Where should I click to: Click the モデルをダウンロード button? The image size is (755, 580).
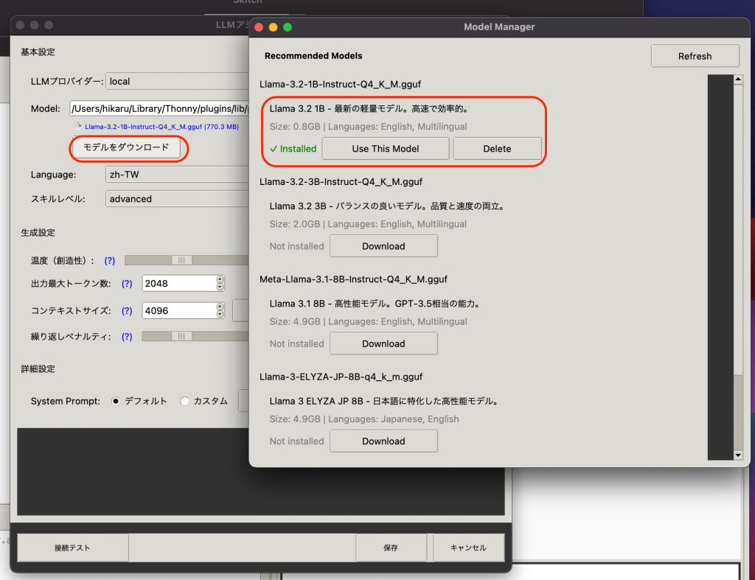(x=126, y=147)
